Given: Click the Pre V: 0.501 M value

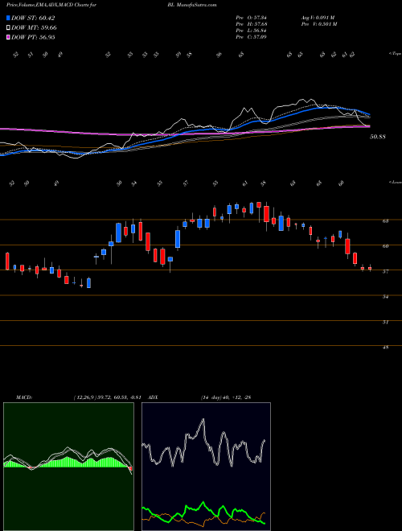Looking at the screenshot, I should tap(318, 24).
